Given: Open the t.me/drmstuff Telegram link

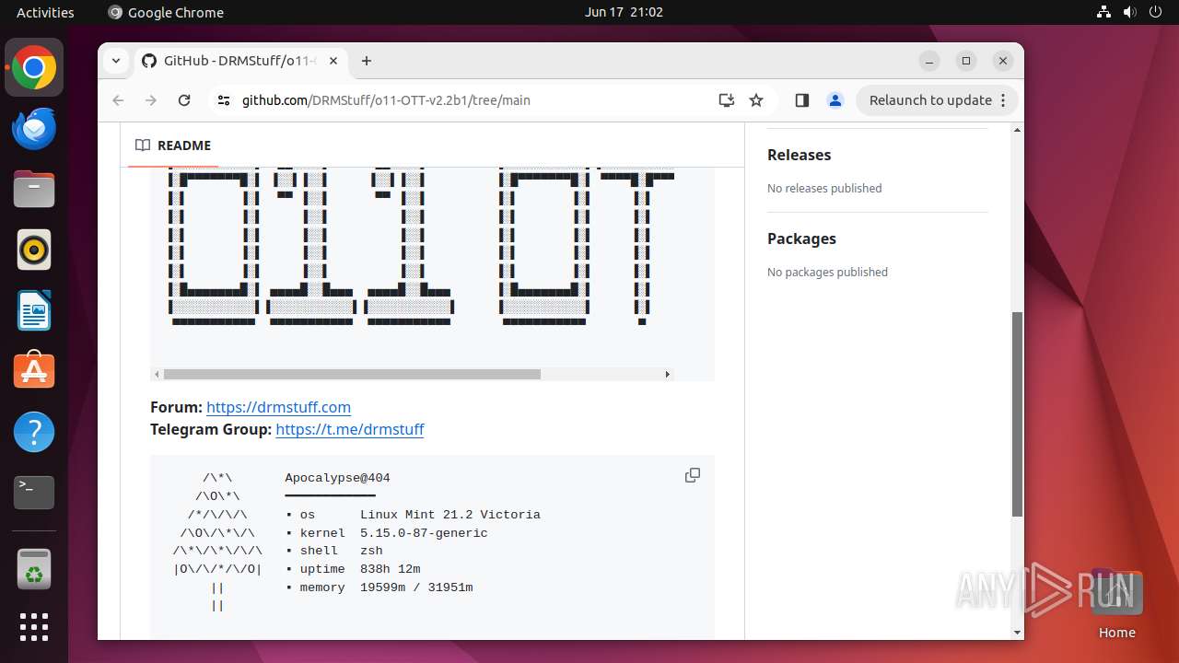Looking at the screenshot, I should (350, 429).
